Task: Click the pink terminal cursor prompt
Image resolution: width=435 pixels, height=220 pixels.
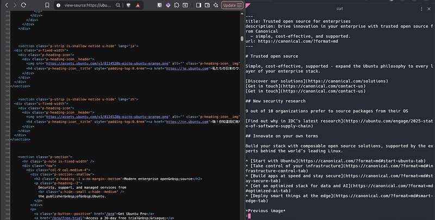Action: (249, 216)
